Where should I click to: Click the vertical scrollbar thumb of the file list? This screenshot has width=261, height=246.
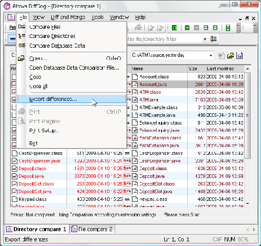coord(248,115)
